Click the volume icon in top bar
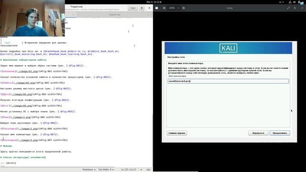Viewport: 306px width, 172px height. point(295,2)
